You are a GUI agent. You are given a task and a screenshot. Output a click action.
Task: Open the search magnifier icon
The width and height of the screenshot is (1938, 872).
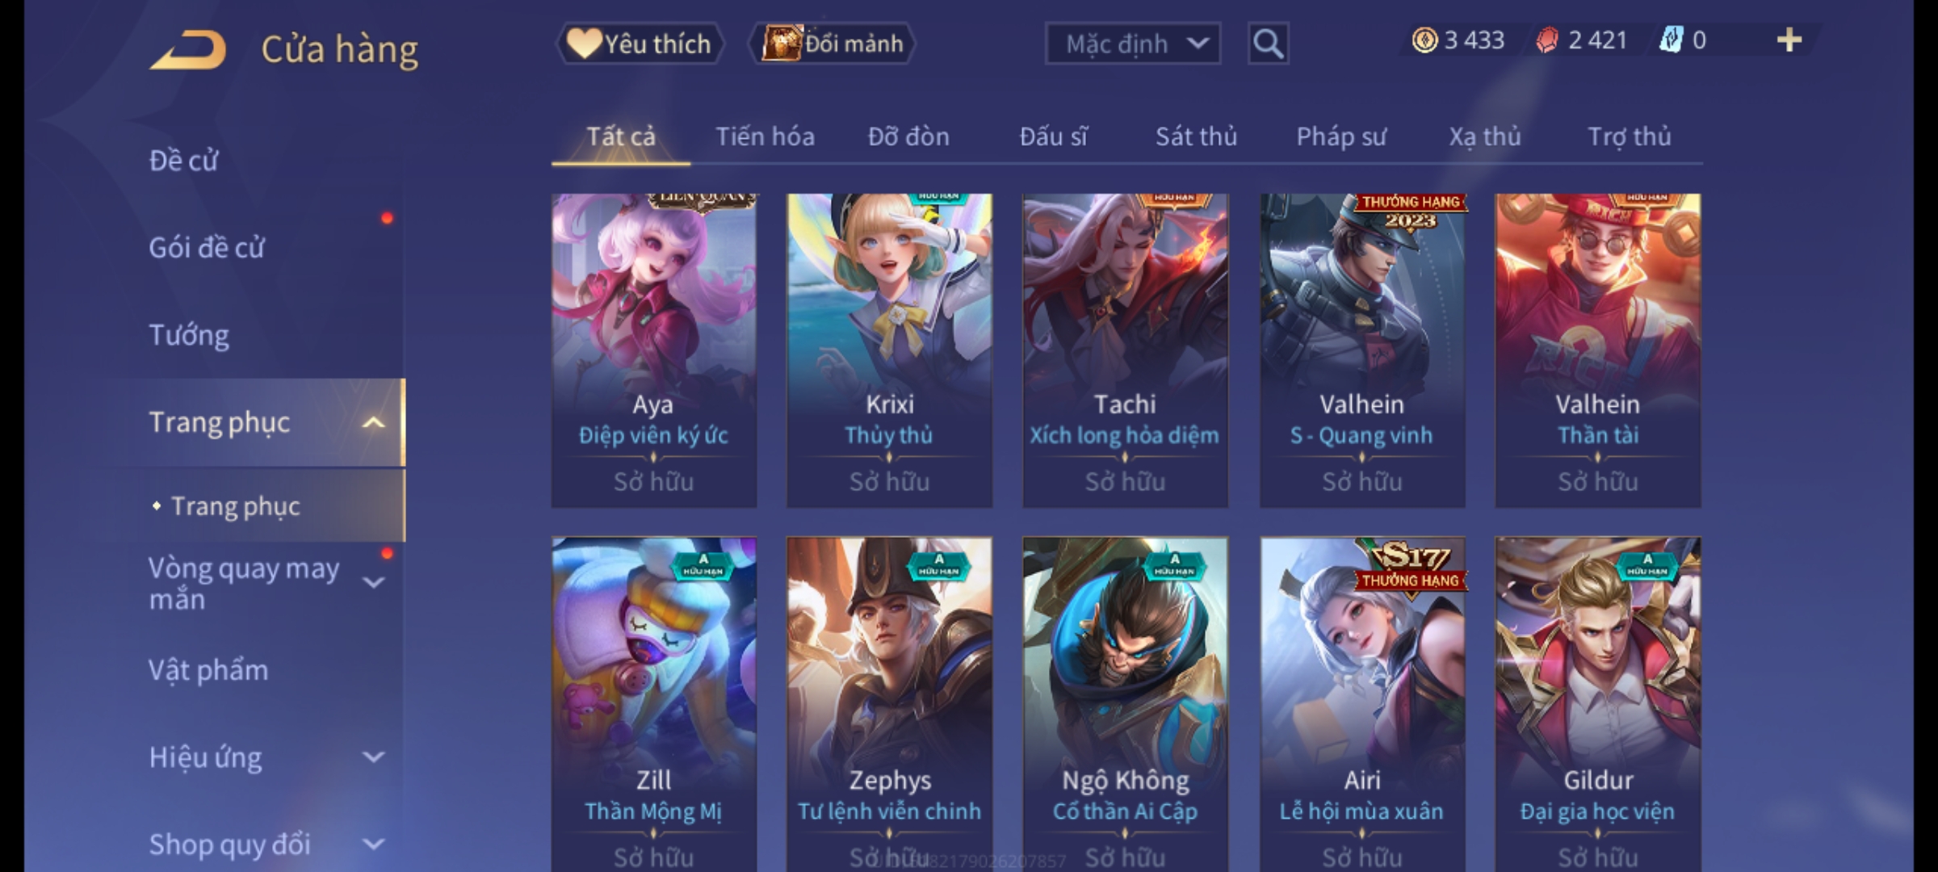pos(1268,44)
